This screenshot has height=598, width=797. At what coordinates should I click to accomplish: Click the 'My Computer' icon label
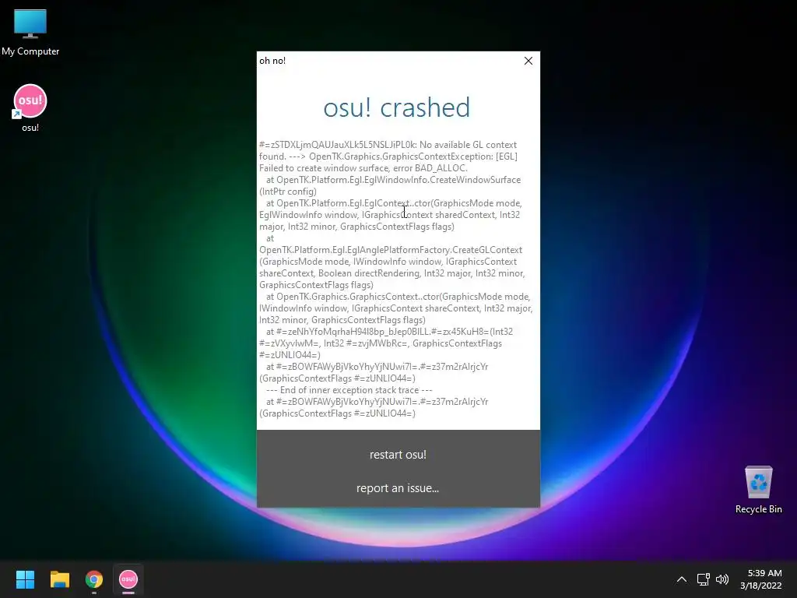[30, 51]
